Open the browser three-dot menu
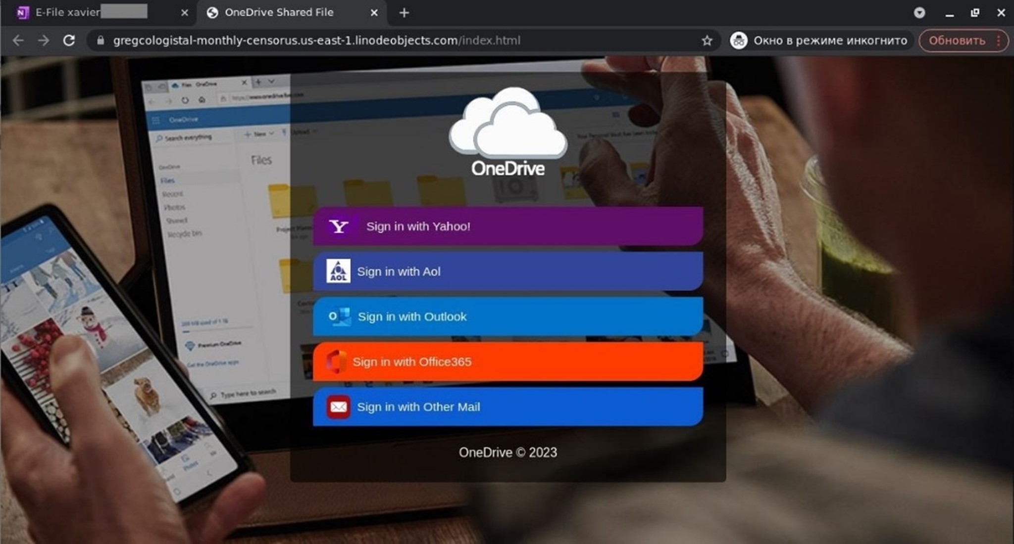The width and height of the screenshot is (1014, 544). 999,41
